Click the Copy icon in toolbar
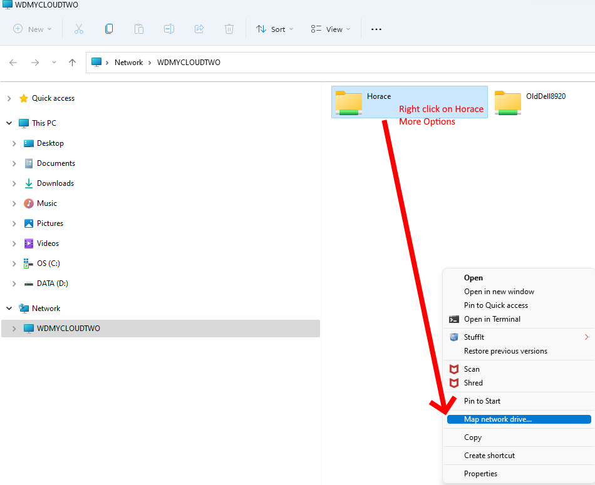 click(x=109, y=29)
